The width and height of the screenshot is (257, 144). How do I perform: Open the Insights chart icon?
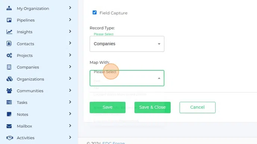click(9, 32)
